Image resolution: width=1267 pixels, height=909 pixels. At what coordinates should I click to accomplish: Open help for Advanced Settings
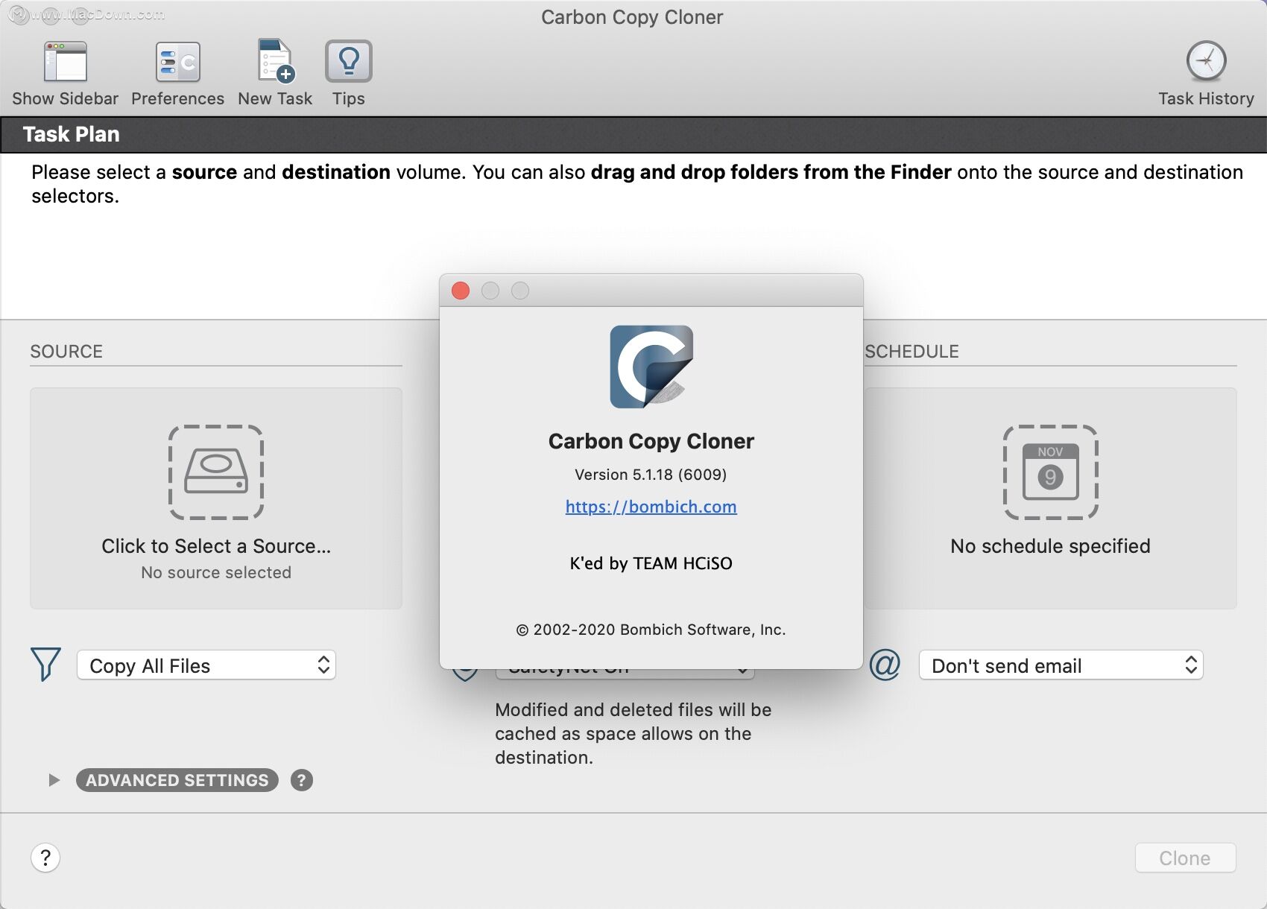(x=301, y=780)
